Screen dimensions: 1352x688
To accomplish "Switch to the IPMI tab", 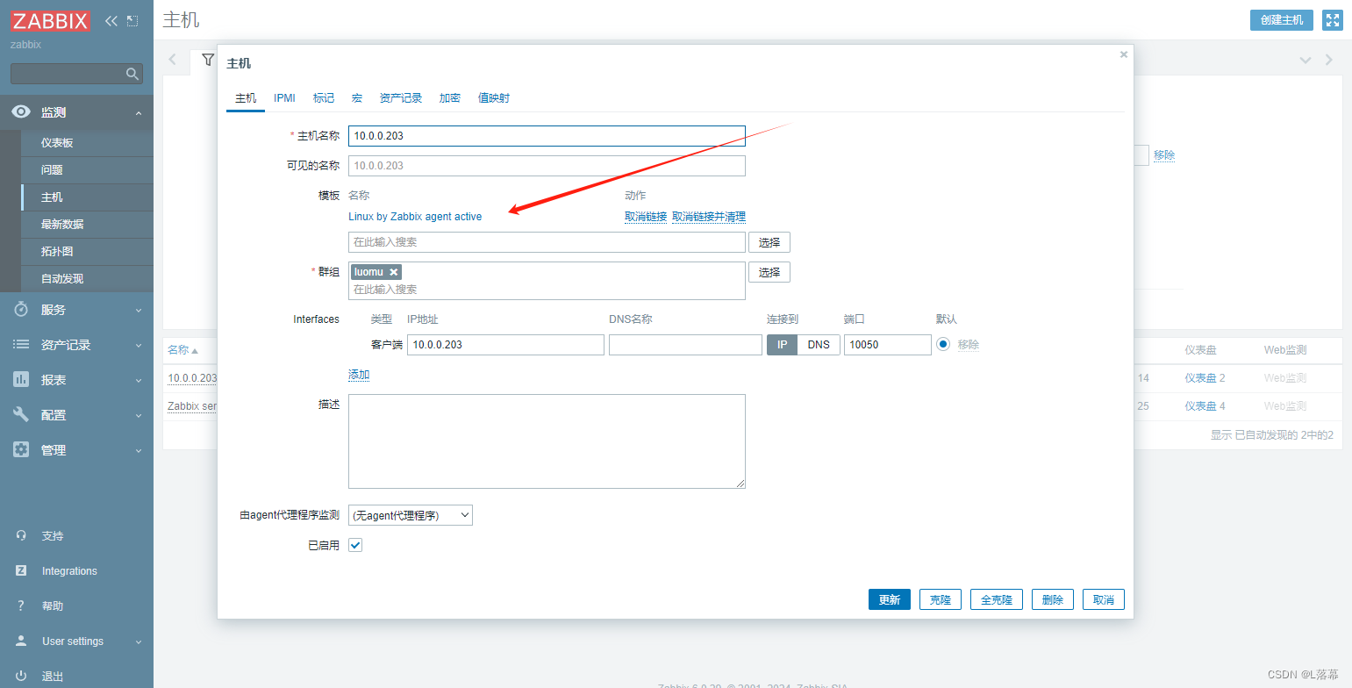I will (284, 97).
